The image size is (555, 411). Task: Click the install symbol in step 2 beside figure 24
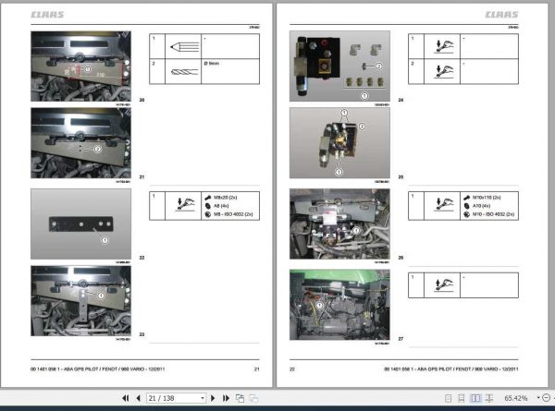pos(442,72)
